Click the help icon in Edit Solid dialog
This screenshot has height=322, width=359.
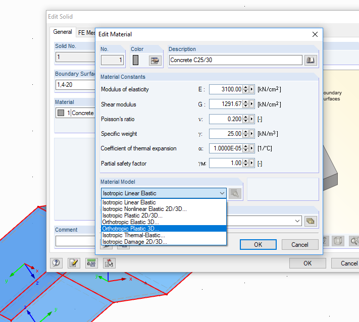click(56, 263)
